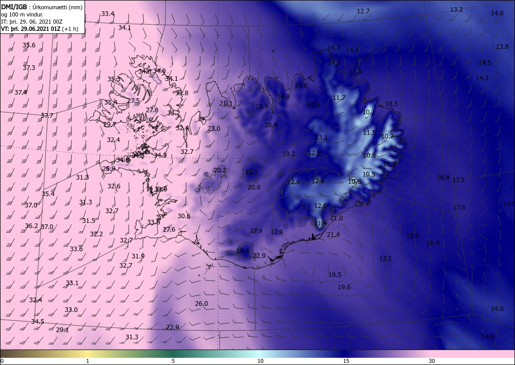Select the 21.4 value label
This screenshot has height=365, width=515.
(333, 235)
